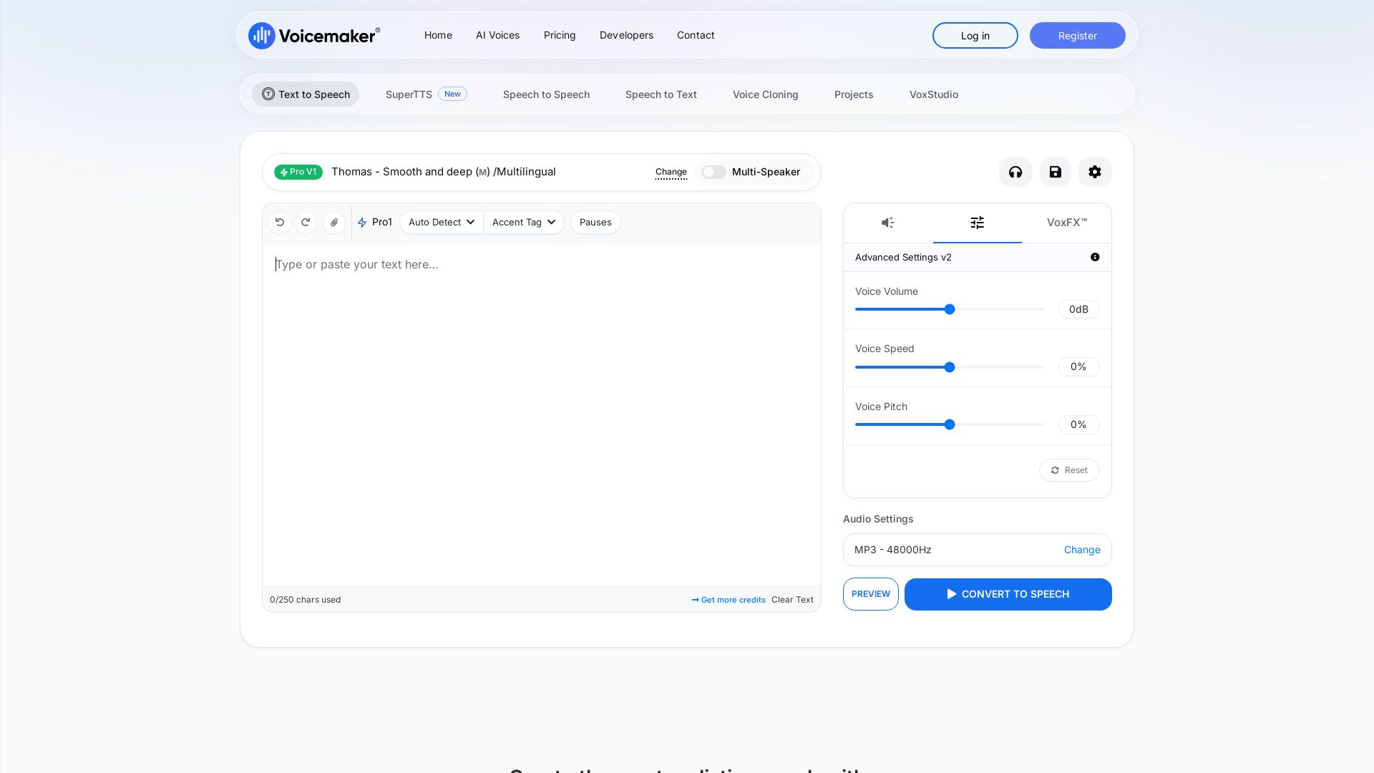Click the Voice Pitch slider handle
Screen dimensions: 1374x773
coord(950,424)
